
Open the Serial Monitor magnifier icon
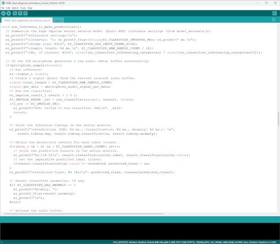(275, 13)
